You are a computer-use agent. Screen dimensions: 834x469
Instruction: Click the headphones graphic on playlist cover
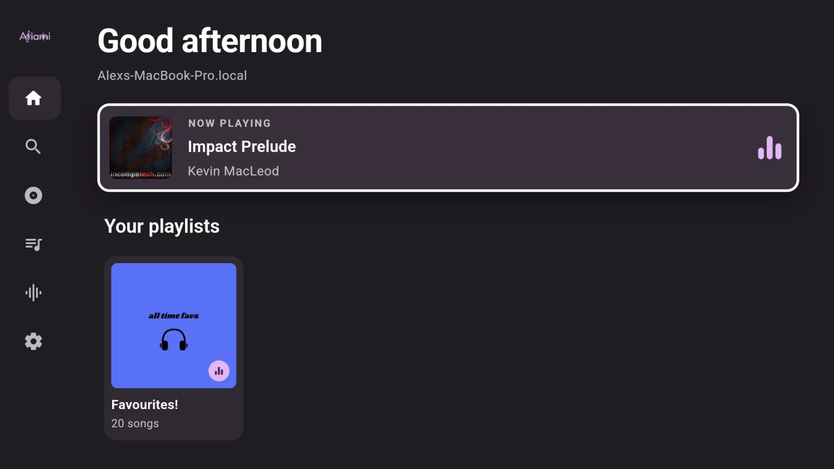174,339
